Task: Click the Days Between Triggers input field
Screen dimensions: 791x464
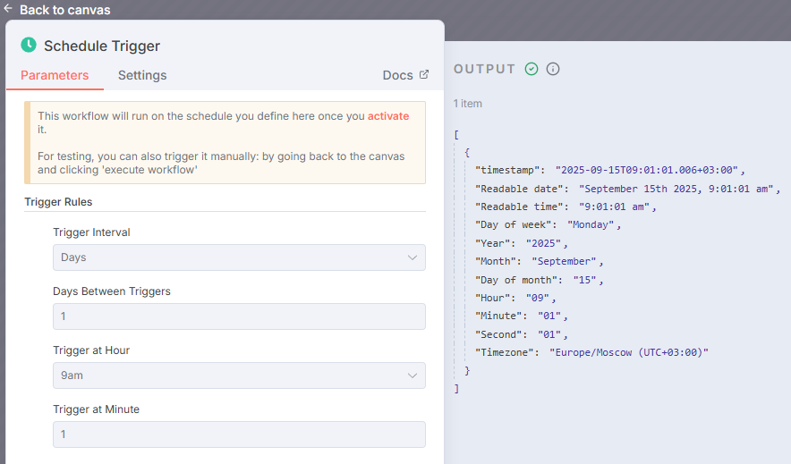Action: tap(238, 316)
